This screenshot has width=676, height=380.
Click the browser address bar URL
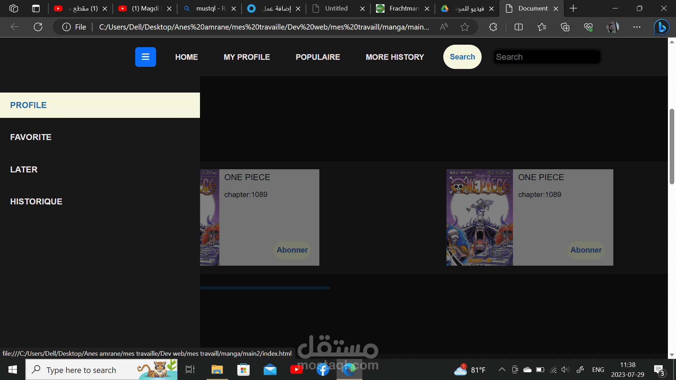264,27
